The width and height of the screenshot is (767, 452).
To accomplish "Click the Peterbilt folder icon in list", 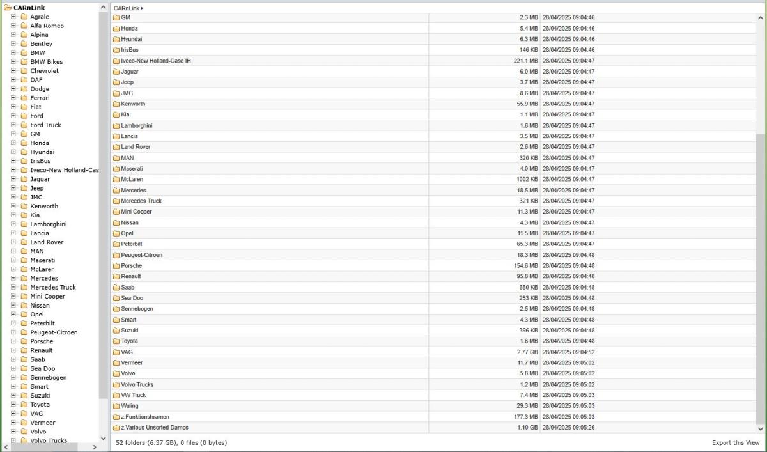I will point(116,244).
